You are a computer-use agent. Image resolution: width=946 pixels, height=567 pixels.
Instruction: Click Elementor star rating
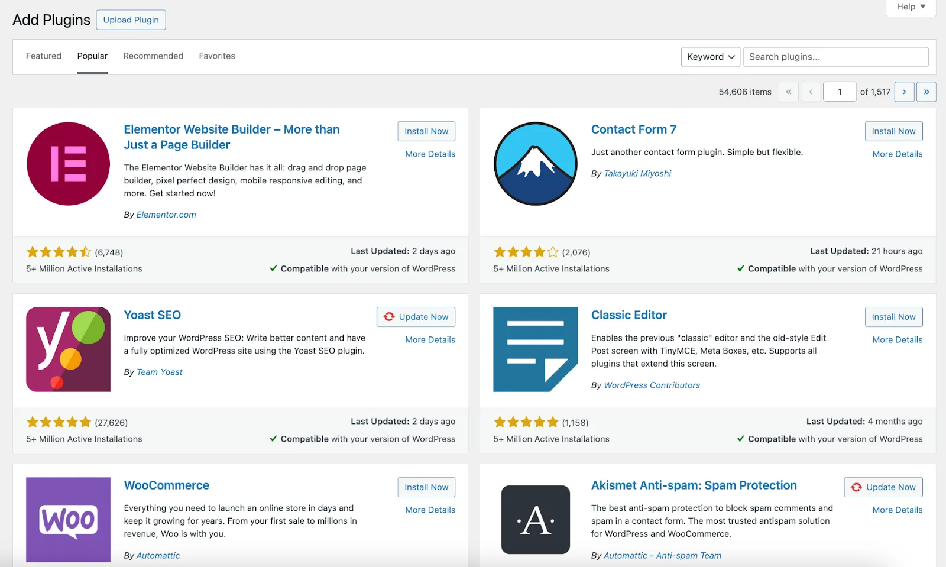(x=59, y=252)
